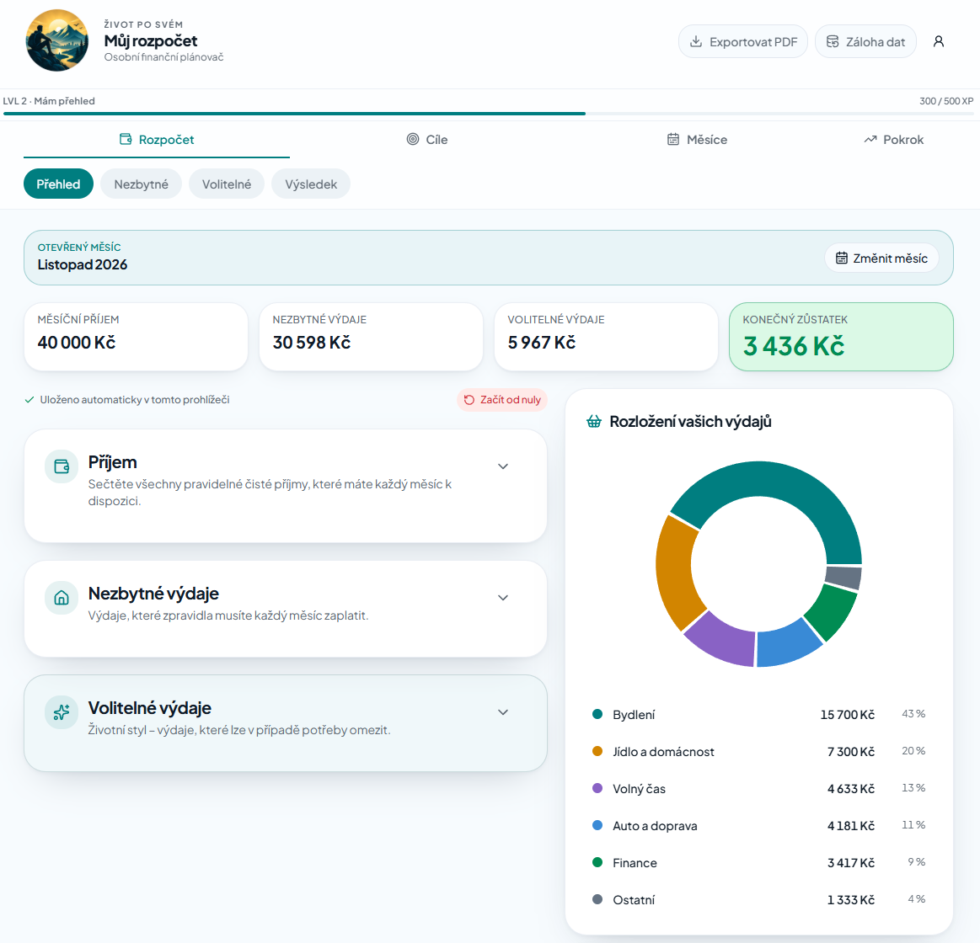Click the 300 / 500 XP counter
980x943 pixels.
[x=946, y=101]
